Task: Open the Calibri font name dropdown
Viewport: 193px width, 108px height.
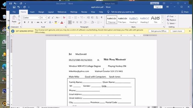Action: 39,18
